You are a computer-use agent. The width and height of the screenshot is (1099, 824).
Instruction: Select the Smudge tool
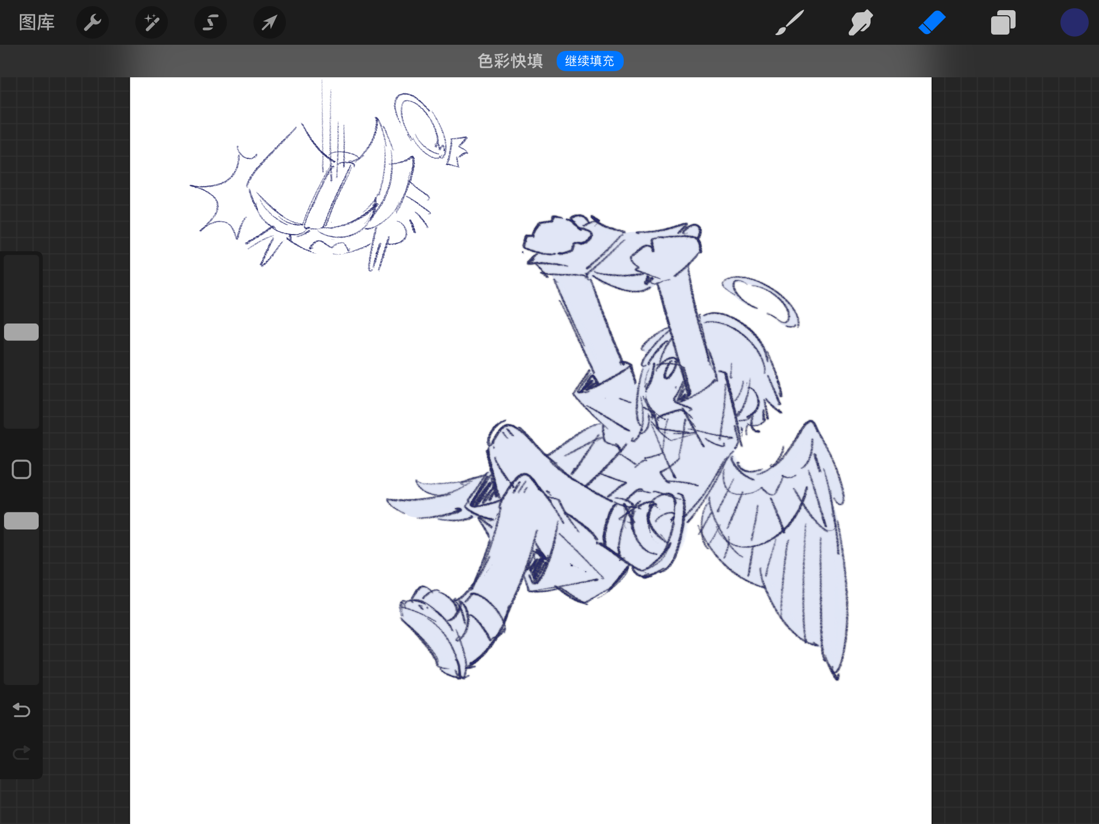tap(860, 22)
